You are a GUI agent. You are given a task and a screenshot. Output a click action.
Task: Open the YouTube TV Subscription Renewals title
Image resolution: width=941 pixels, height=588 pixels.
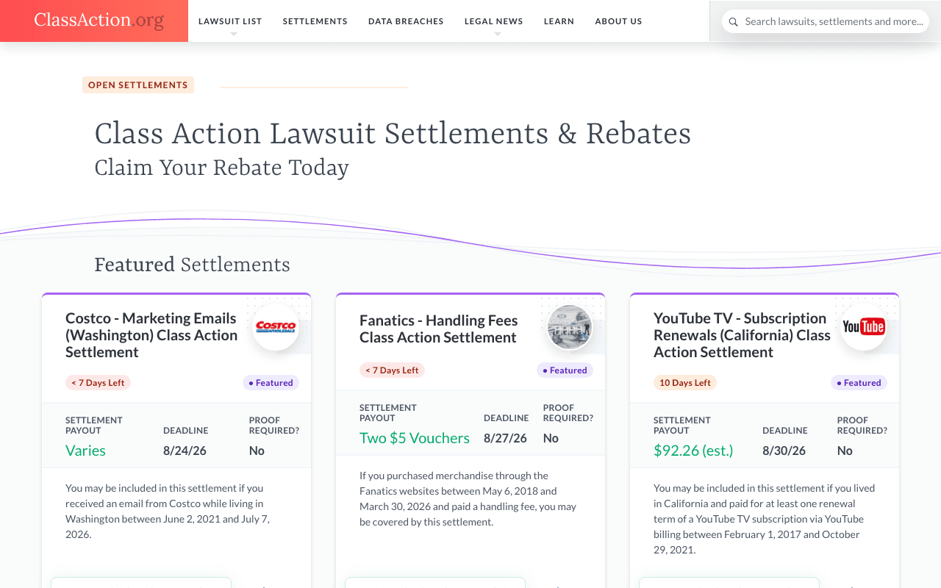point(742,335)
